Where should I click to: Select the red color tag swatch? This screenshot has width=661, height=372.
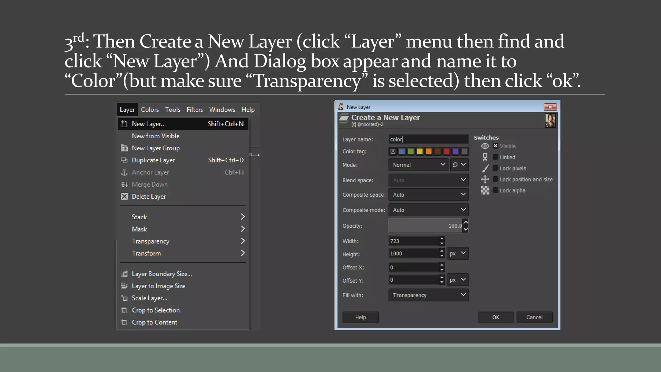[446, 151]
